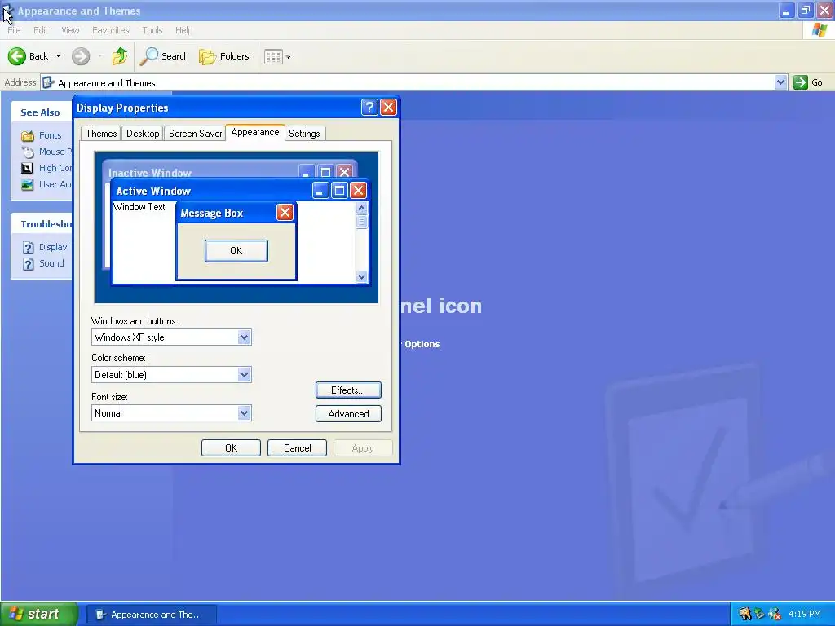Screen dimensions: 835x626
Task: Switch to the Settings tab
Action: coord(305,134)
